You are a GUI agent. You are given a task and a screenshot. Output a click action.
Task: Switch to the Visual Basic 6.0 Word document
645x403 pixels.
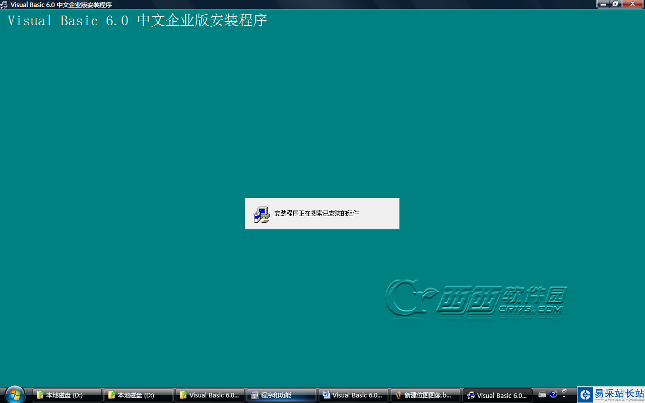tap(353, 395)
